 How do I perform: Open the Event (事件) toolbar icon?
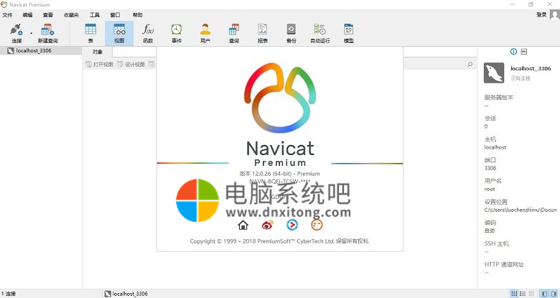[x=176, y=32]
